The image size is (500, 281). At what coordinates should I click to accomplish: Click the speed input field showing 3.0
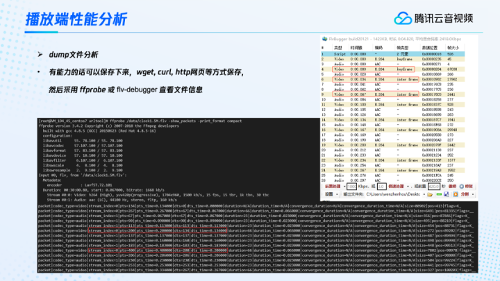point(381,187)
